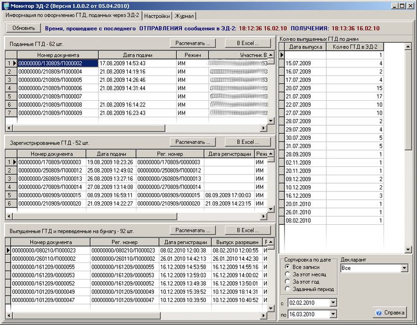
Task: Open the Декларант dropdown list
Action: [404, 268]
